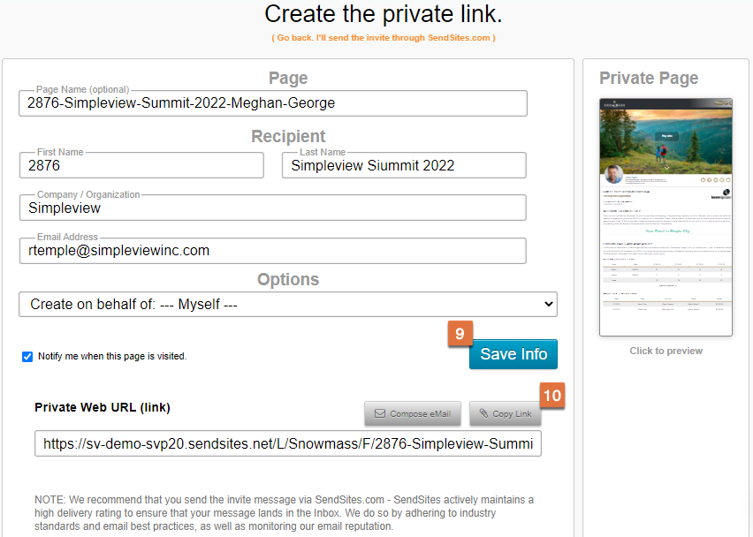
Task: Click the Page Name input field
Action: (273, 103)
